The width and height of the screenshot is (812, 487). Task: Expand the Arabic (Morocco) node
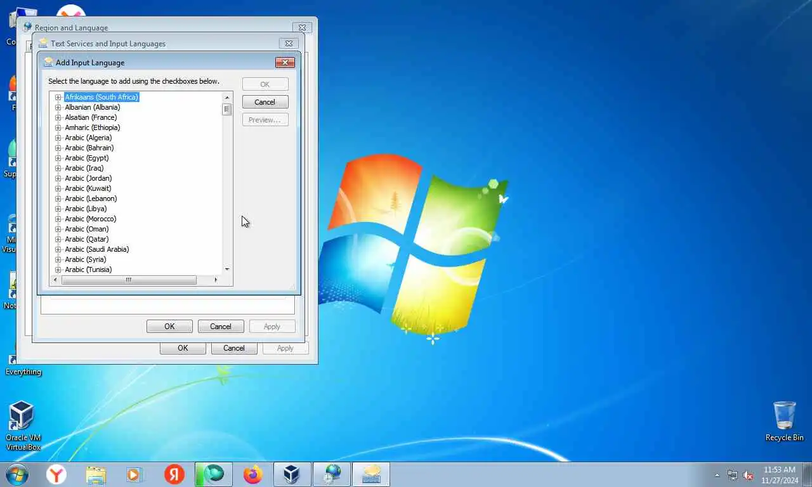click(x=58, y=219)
